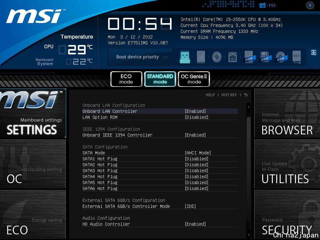320x240 pixels.
Task: Change SATA4 Hot Plug Disabled value
Action: coord(197,176)
